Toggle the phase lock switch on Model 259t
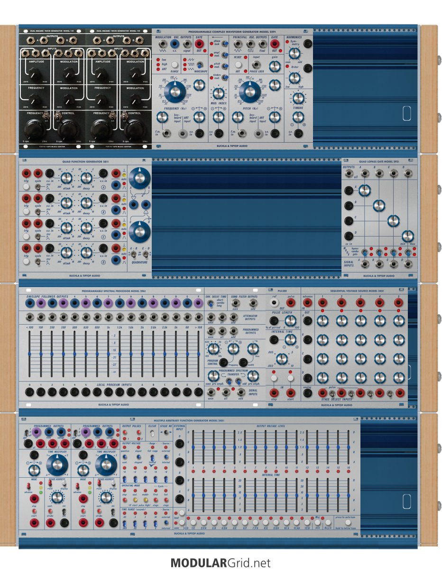Viewport: 442px width, 573px height. pos(225,44)
